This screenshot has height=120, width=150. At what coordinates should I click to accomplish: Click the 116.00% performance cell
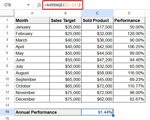coord(129,73)
